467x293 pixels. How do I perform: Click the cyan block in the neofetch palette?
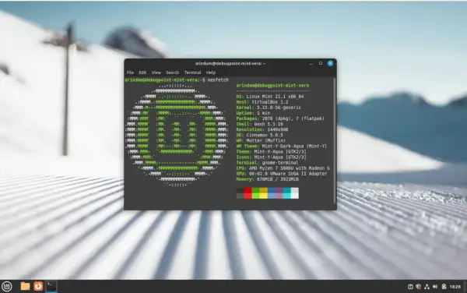(286, 193)
